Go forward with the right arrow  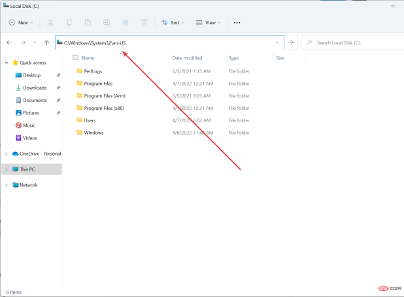pos(23,43)
